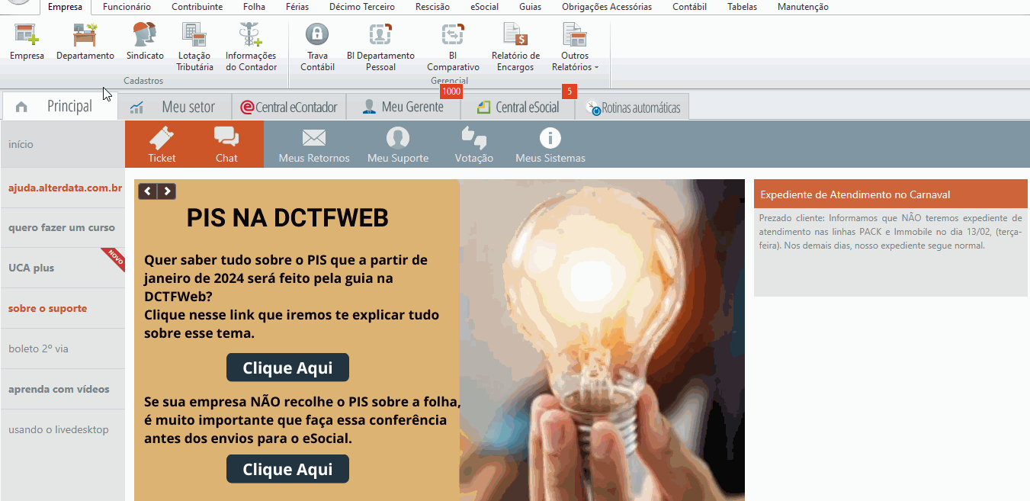Open Informações do Contador icon
Image resolution: width=1030 pixels, height=501 pixels.
[251, 36]
